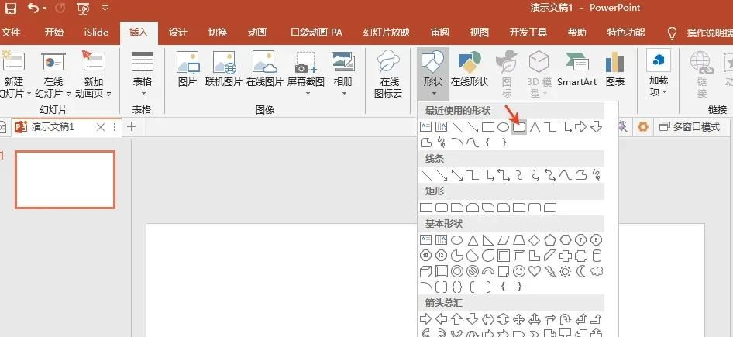Close the 演示文稿1 document tab
The image size is (733, 337).
click(100, 127)
